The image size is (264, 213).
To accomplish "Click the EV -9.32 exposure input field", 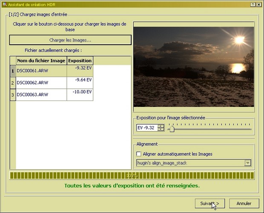I will point(146,127).
